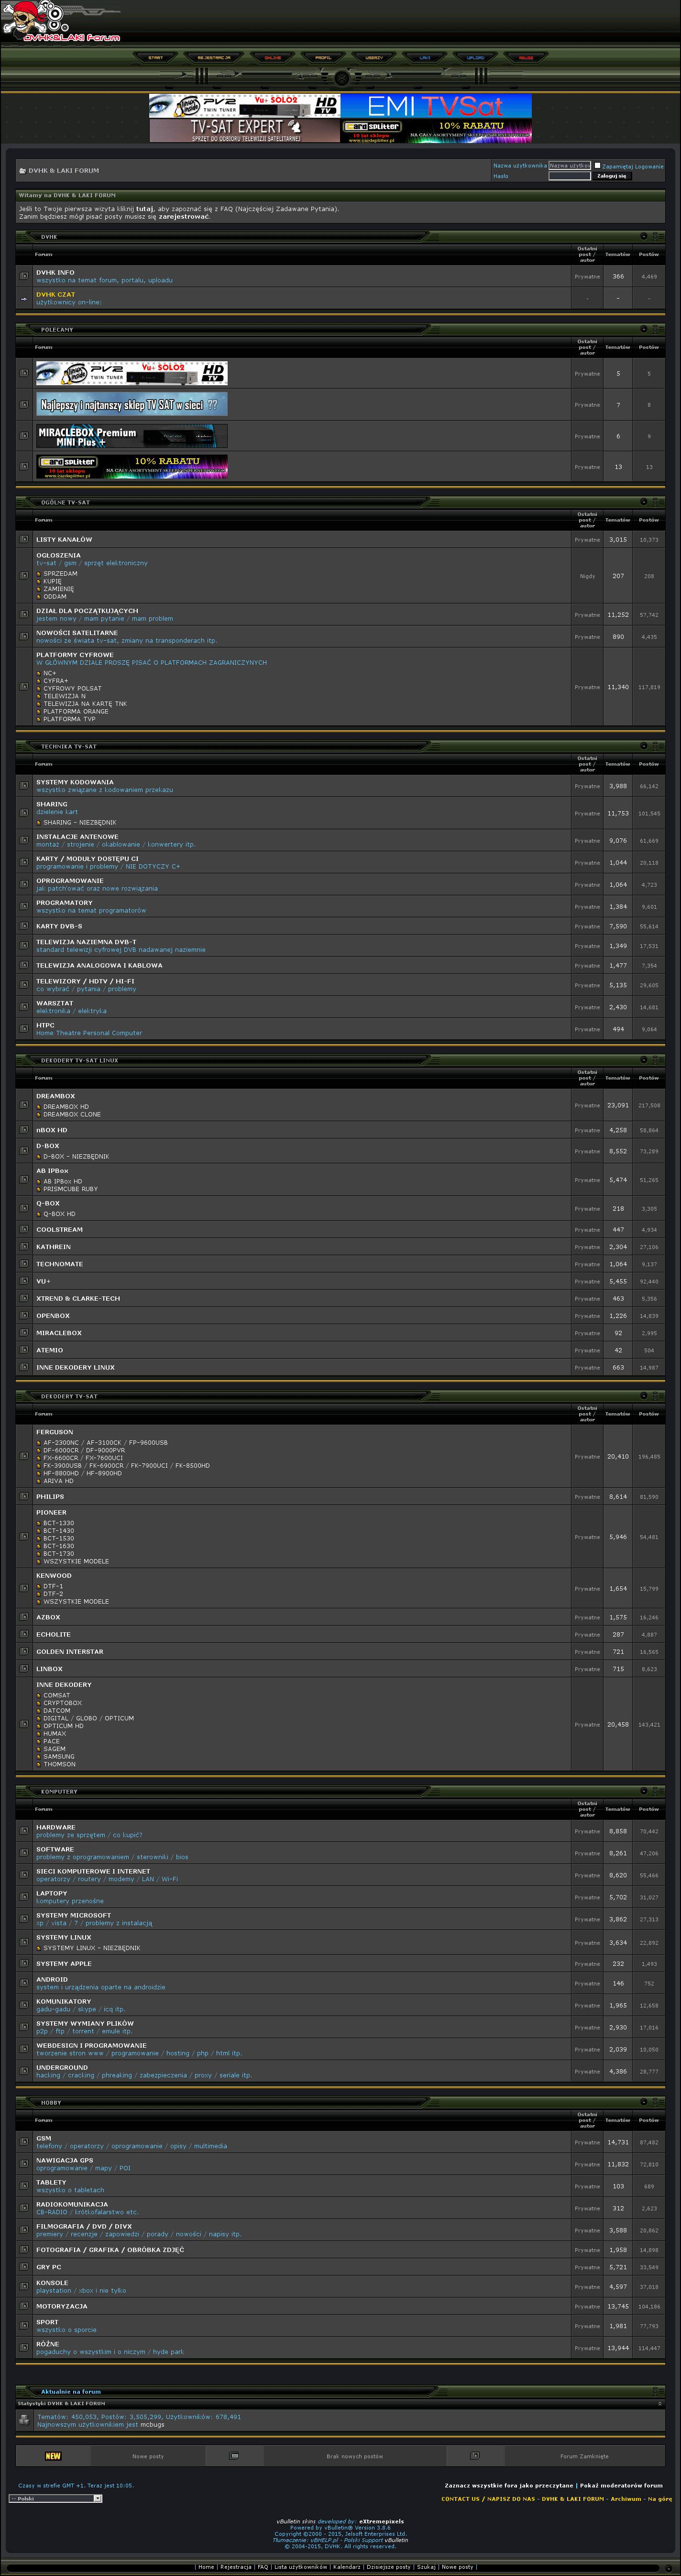The width and height of the screenshot is (681, 2576).
Task: Click the forum icon beside GSM
Action: 24,2142
